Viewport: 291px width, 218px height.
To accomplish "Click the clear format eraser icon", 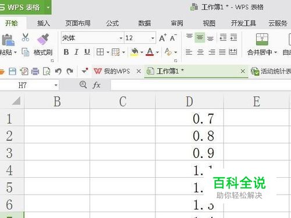I will coord(168,52).
